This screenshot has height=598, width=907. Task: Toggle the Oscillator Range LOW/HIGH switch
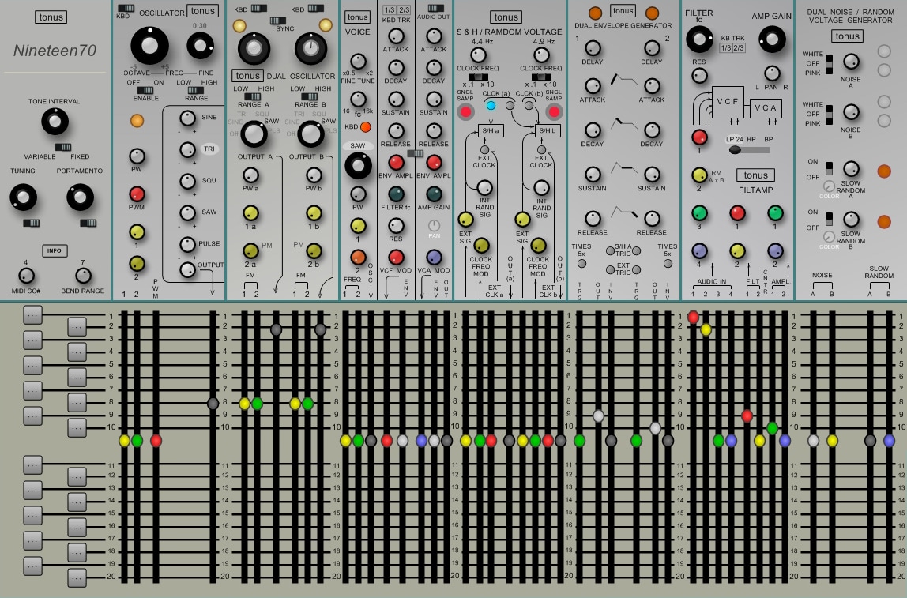(195, 90)
